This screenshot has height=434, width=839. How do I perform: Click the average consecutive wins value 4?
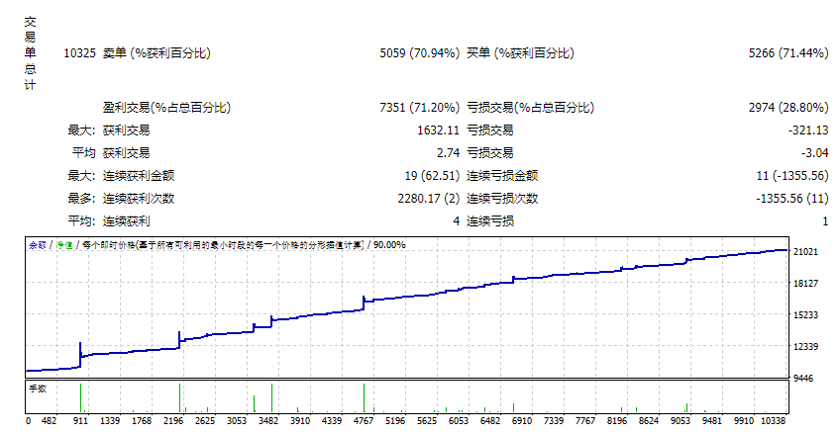(456, 221)
